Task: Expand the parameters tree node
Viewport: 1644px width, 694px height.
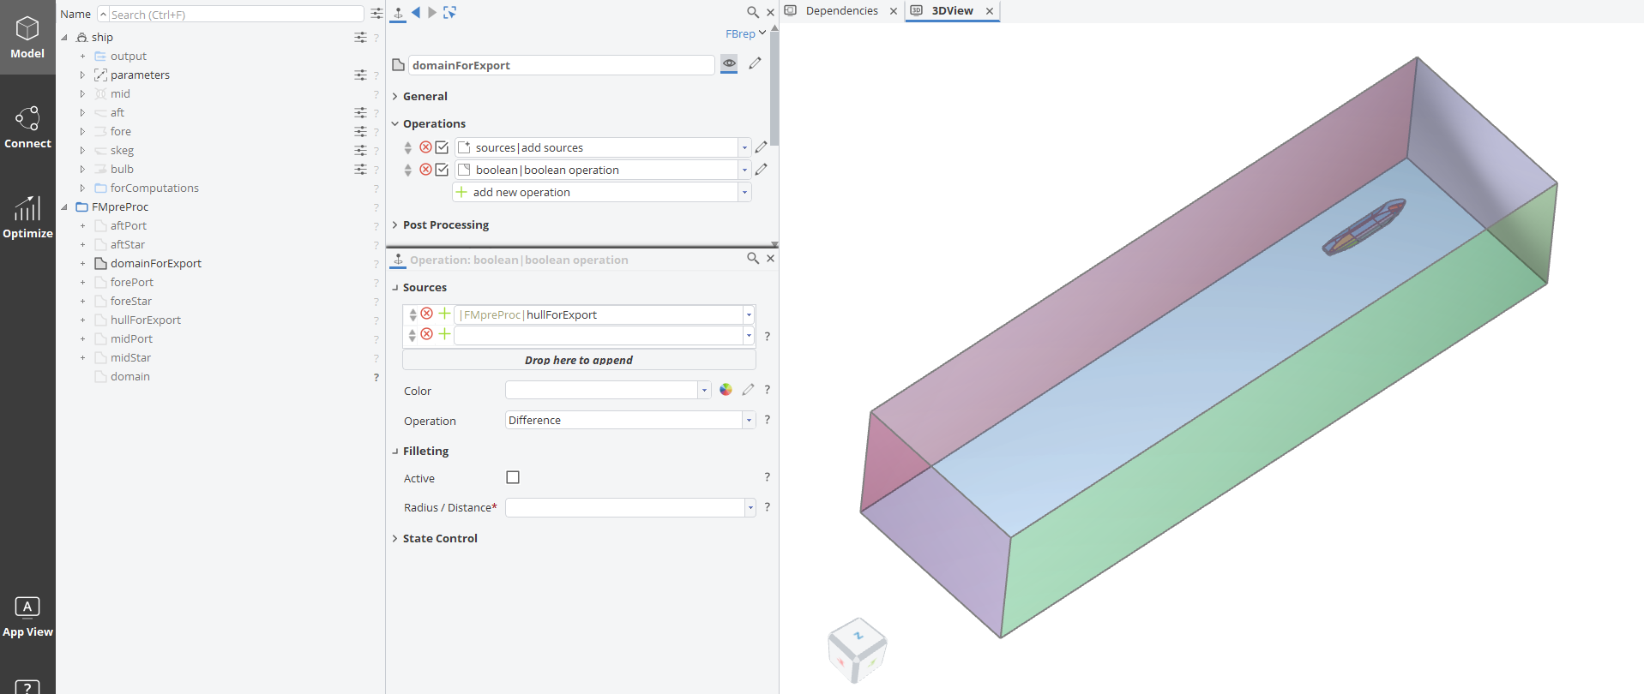Action: tap(82, 75)
